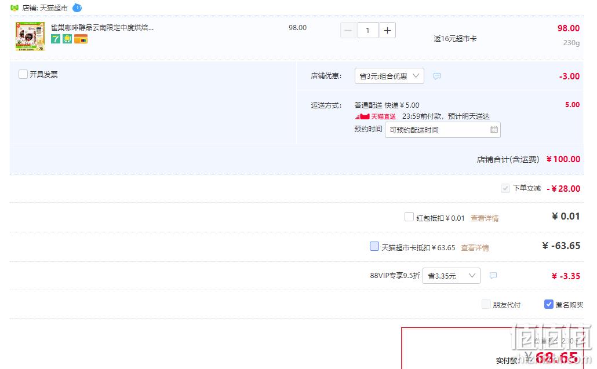597x369 pixels.
Task: Click the 230g weight text
Action: [x=571, y=43]
